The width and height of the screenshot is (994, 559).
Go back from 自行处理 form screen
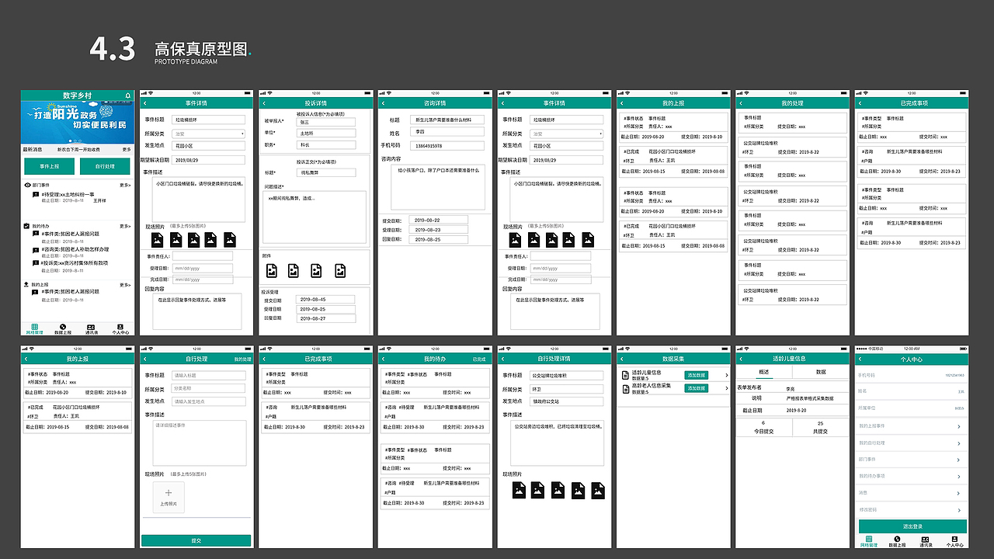[x=144, y=359]
